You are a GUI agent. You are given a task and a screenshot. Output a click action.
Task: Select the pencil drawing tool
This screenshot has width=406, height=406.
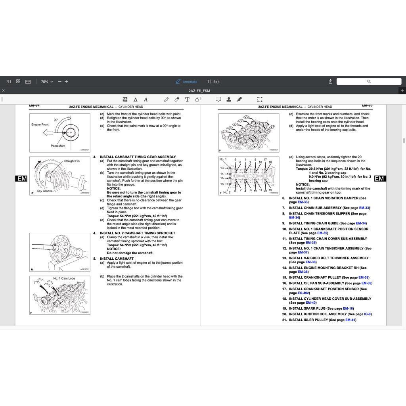(x=167, y=100)
